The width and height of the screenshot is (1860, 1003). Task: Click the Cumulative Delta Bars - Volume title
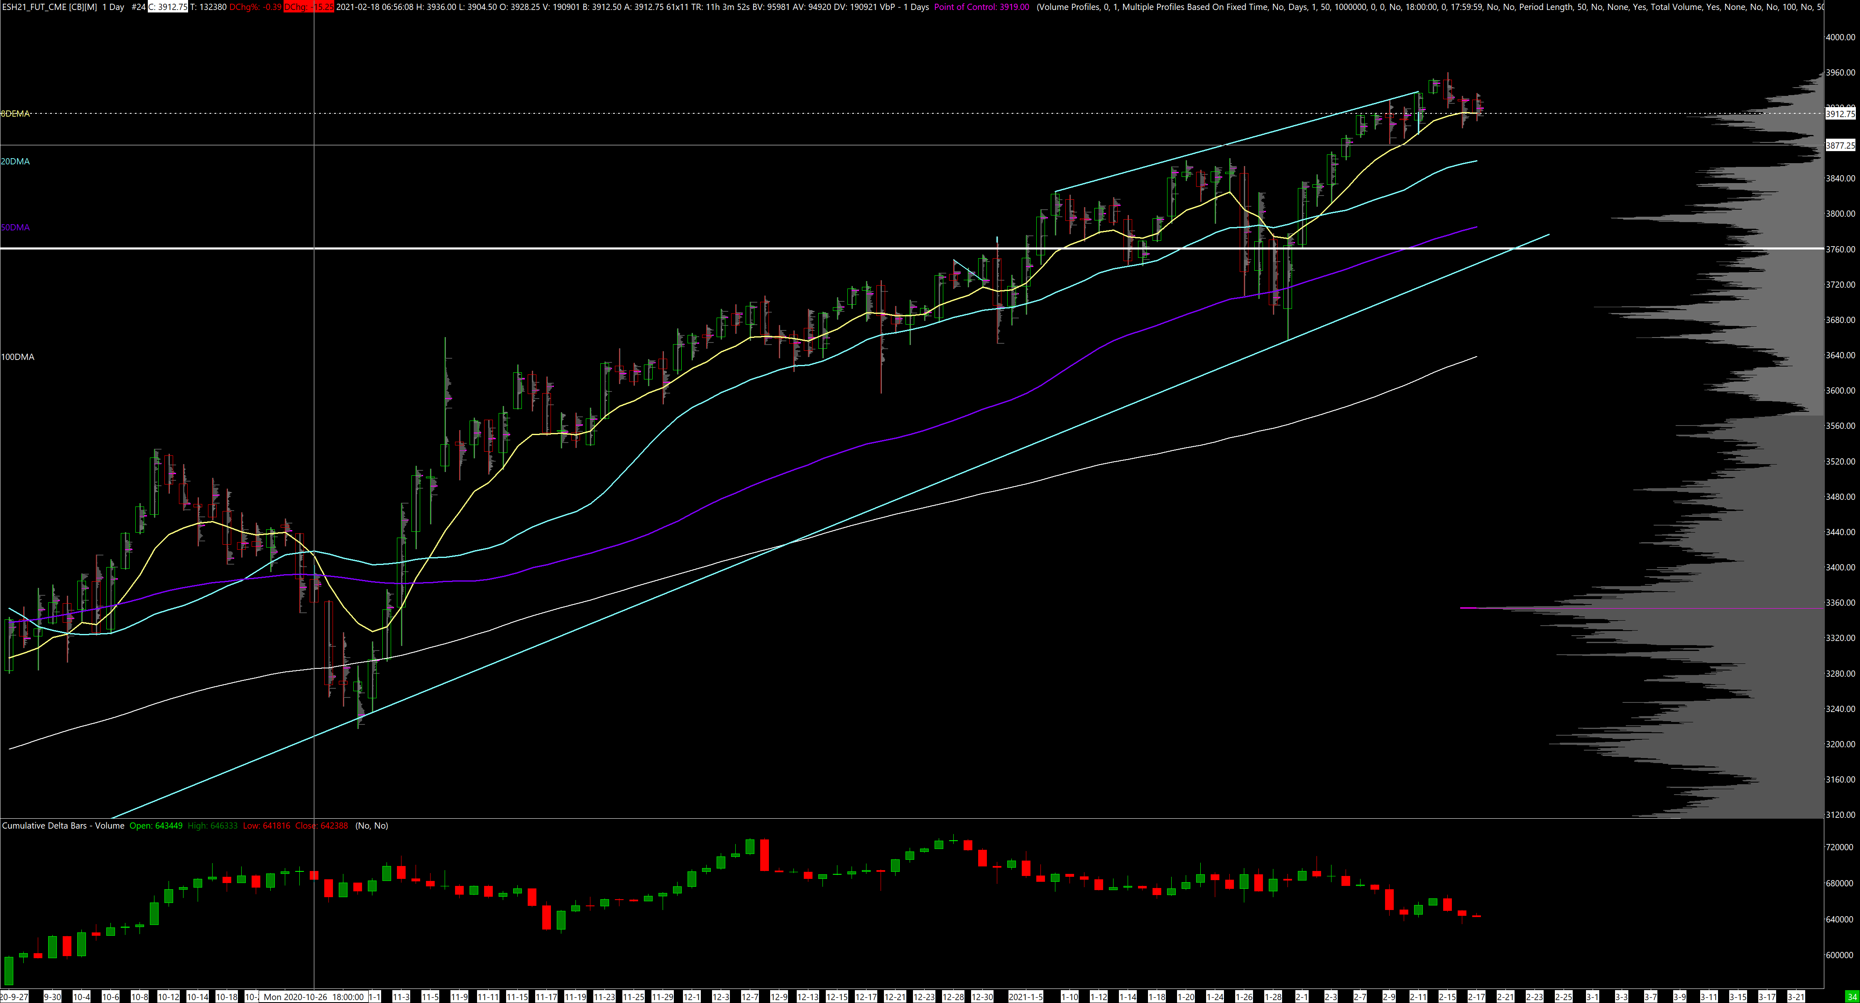(64, 825)
